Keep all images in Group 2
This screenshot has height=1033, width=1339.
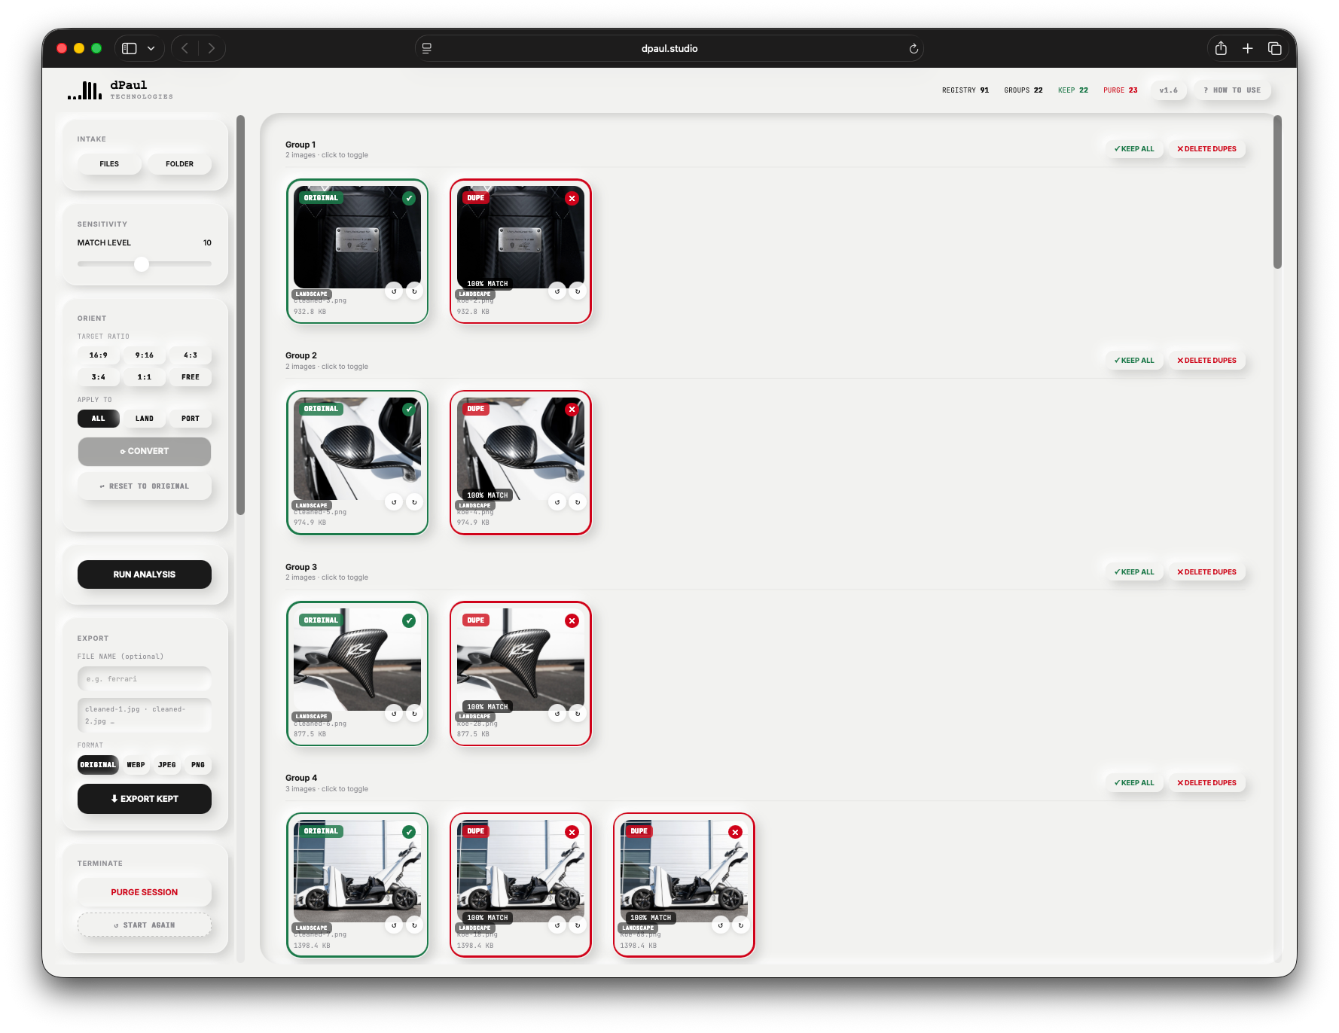(x=1134, y=361)
